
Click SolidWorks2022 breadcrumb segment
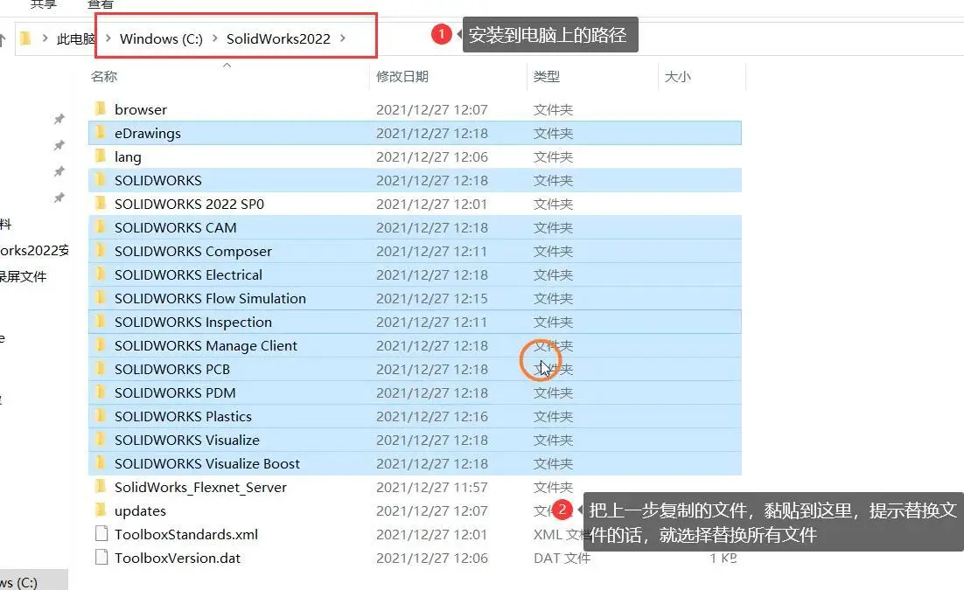coord(278,38)
